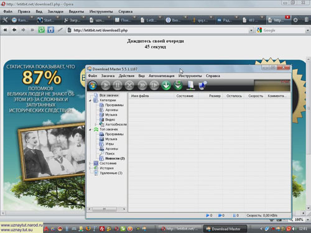Click the Start all downloads fast-forward icon

142,85
